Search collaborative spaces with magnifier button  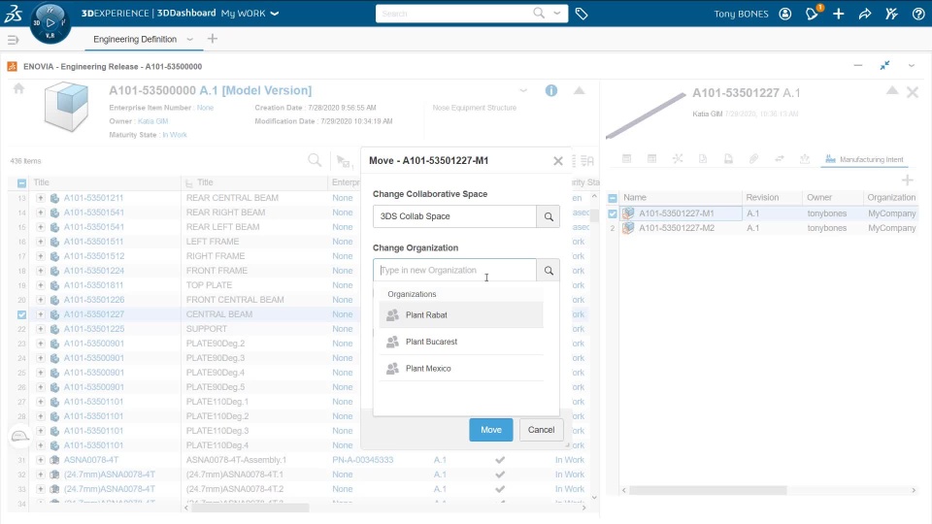coord(548,216)
